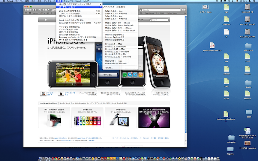Click the sync status menu bar icon
Image resolution: width=258 pixels, height=161 pixels.
221,1
